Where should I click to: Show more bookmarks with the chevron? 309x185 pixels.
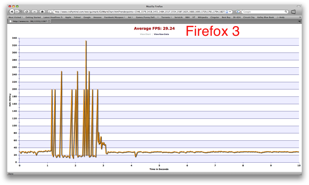(x=300, y=17)
